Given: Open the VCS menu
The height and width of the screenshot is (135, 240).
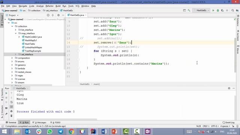Looking at the screenshot, I should tap(77, 6).
